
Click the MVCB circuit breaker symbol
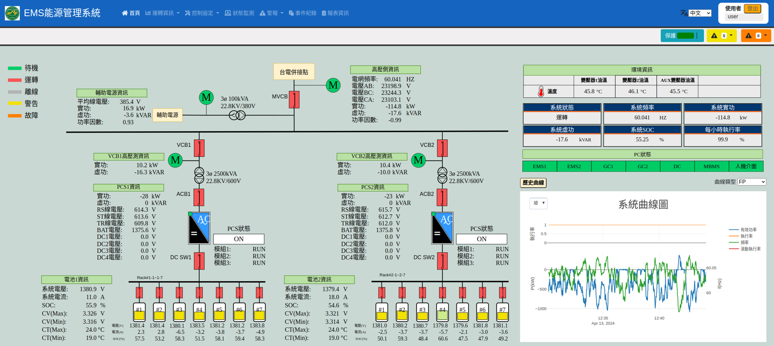click(x=294, y=100)
